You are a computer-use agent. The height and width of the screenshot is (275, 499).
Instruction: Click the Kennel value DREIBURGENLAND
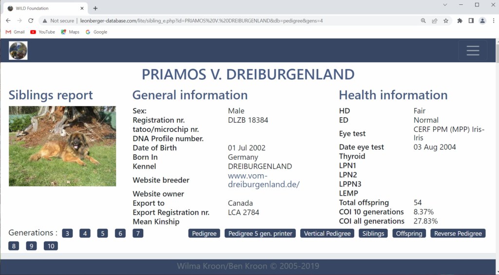click(260, 166)
